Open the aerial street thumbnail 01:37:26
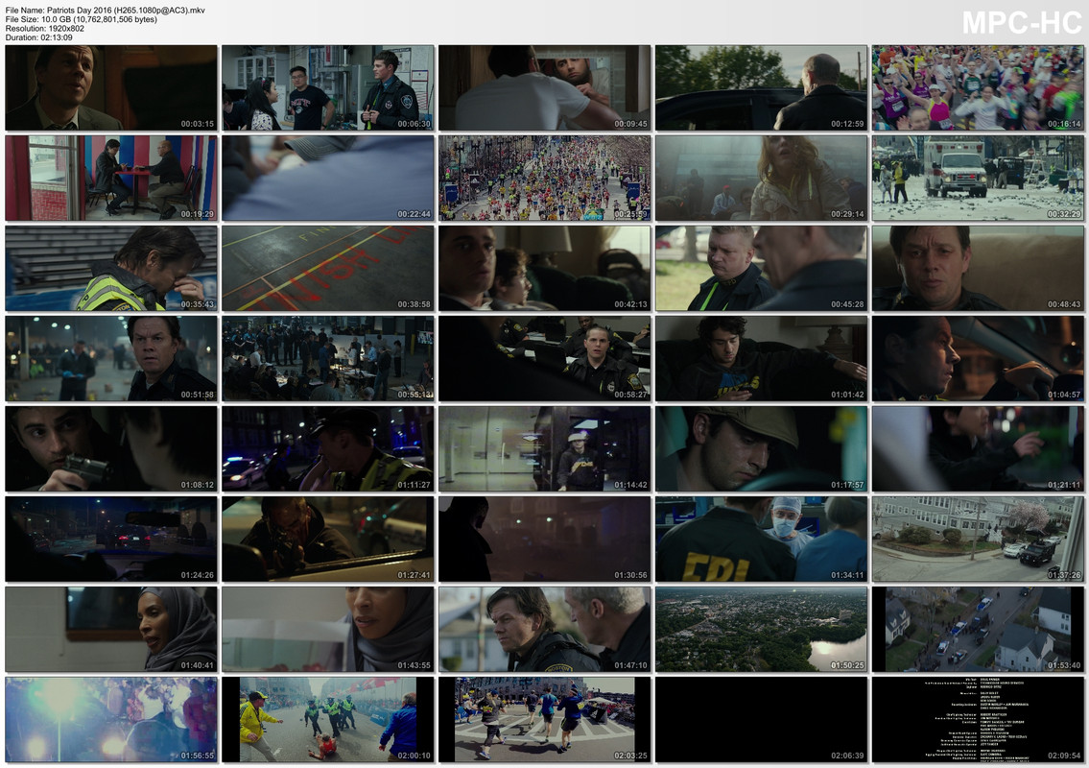The image size is (1089, 768). point(978,540)
